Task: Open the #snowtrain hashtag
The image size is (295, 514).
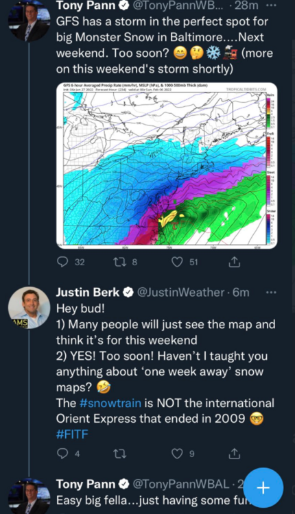Action: pos(110,403)
